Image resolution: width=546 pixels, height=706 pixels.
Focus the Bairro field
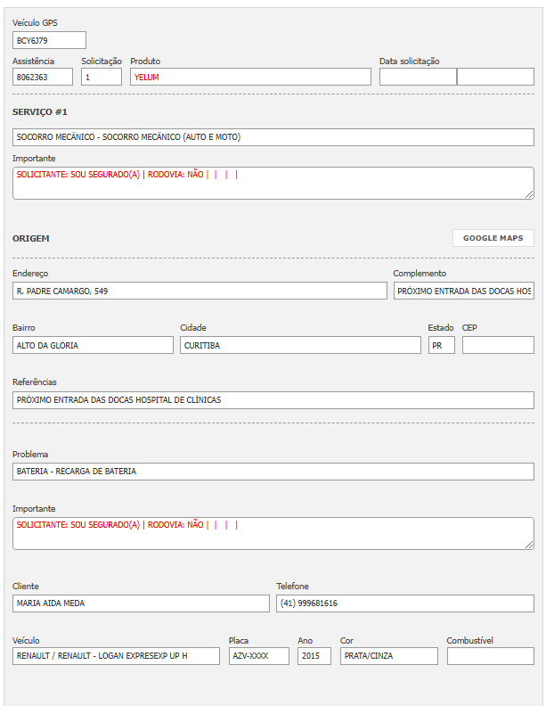coord(93,345)
